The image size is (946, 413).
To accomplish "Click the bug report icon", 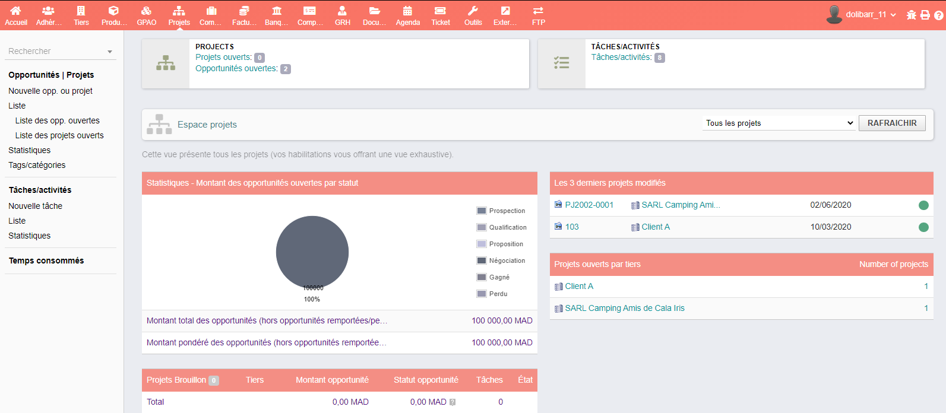I will click(912, 15).
